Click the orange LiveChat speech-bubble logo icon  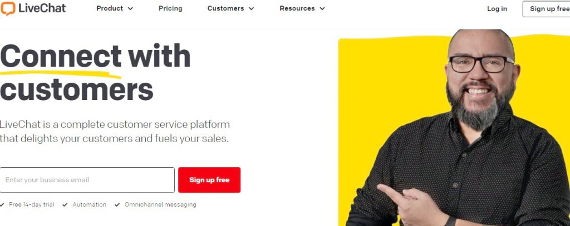click(8, 8)
